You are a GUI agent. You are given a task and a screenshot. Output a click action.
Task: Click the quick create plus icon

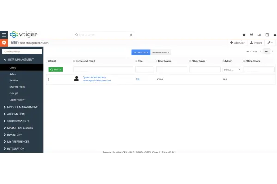click(244, 34)
